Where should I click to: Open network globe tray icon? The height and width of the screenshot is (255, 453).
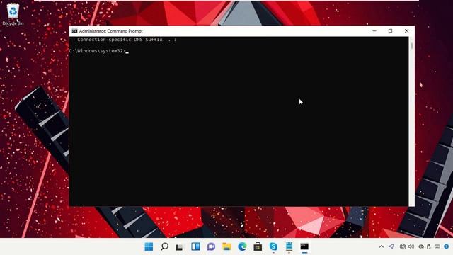click(403, 246)
